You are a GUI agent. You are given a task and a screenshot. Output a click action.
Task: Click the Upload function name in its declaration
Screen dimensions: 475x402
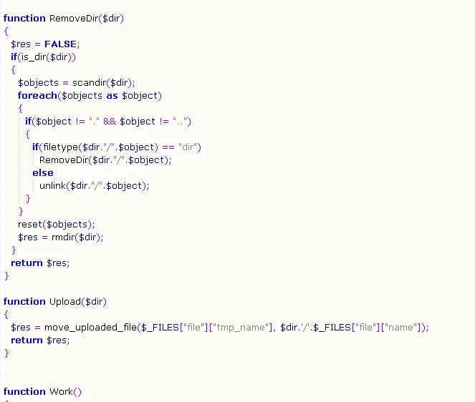[x=65, y=301]
